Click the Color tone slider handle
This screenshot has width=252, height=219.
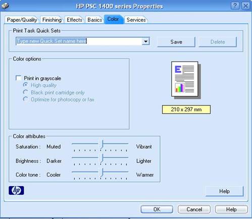102,173
